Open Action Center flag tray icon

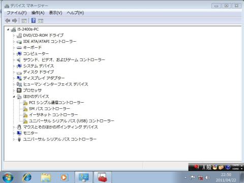point(193,177)
